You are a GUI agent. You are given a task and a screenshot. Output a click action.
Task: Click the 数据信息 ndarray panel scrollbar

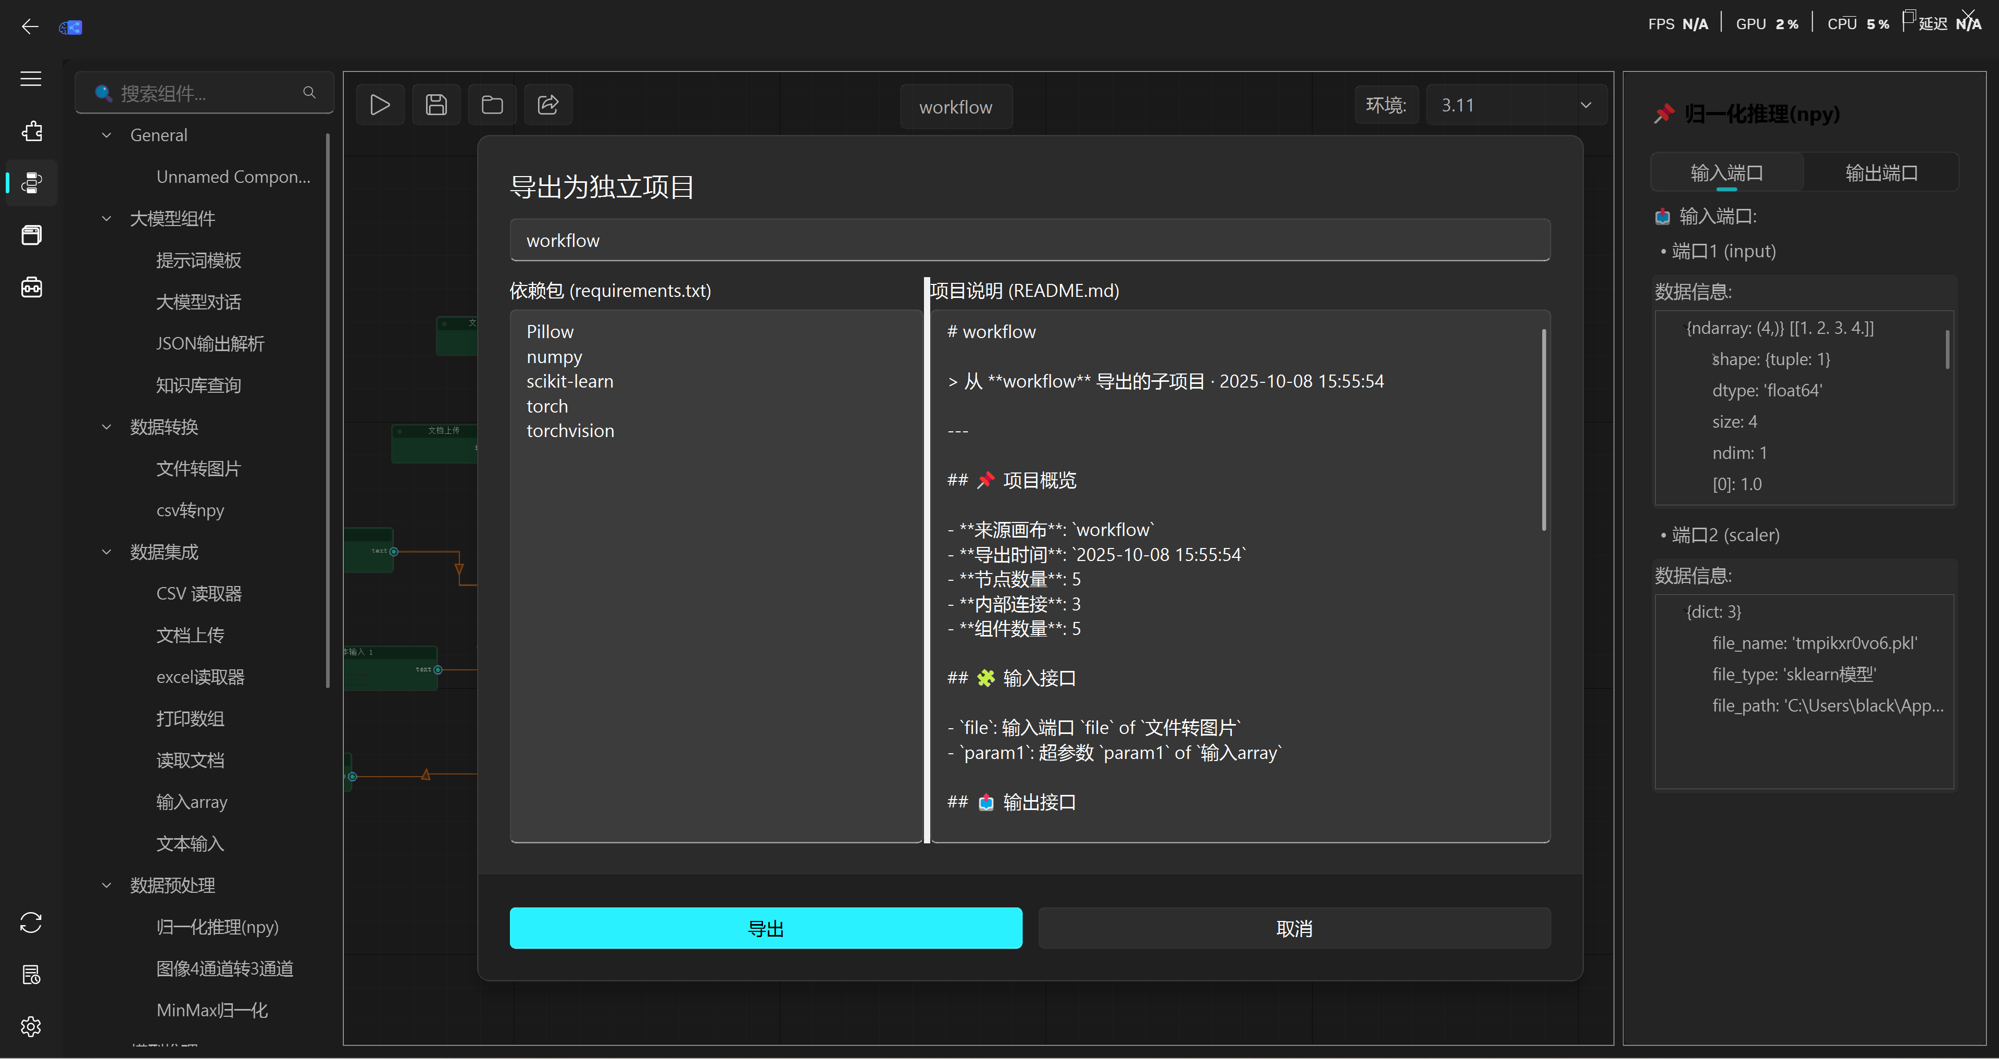(1947, 349)
